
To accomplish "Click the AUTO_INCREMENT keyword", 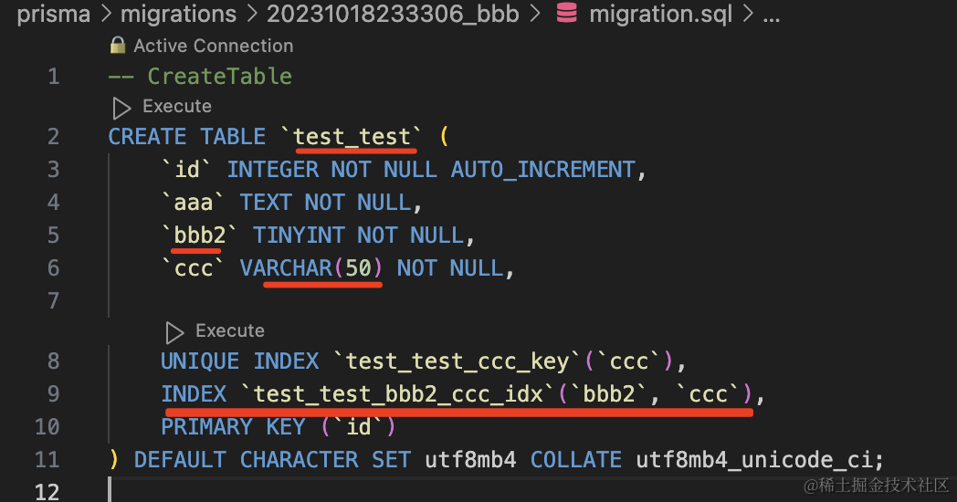I will 542,170.
